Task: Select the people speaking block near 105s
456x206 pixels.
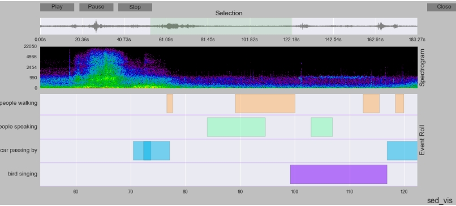Action: 322,127
